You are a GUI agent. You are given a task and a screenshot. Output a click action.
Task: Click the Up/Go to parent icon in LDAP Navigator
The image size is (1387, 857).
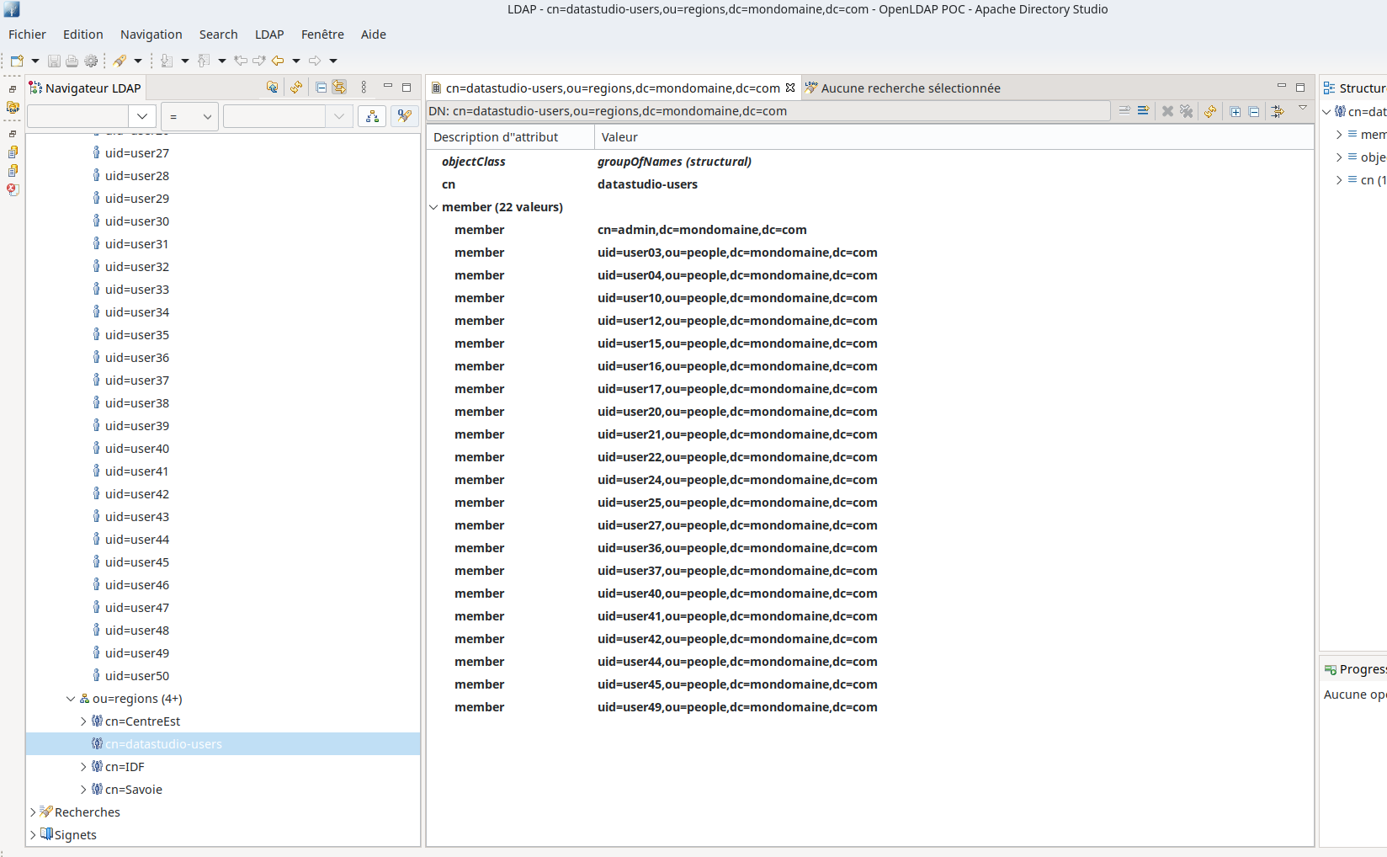tap(272, 88)
